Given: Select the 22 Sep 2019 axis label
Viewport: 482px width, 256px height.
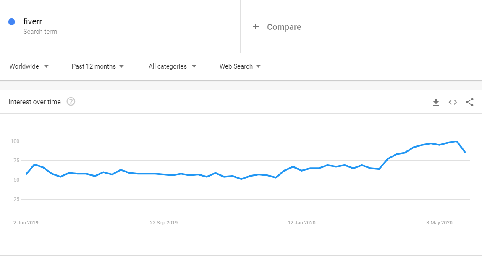Looking at the screenshot, I should (x=164, y=223).
